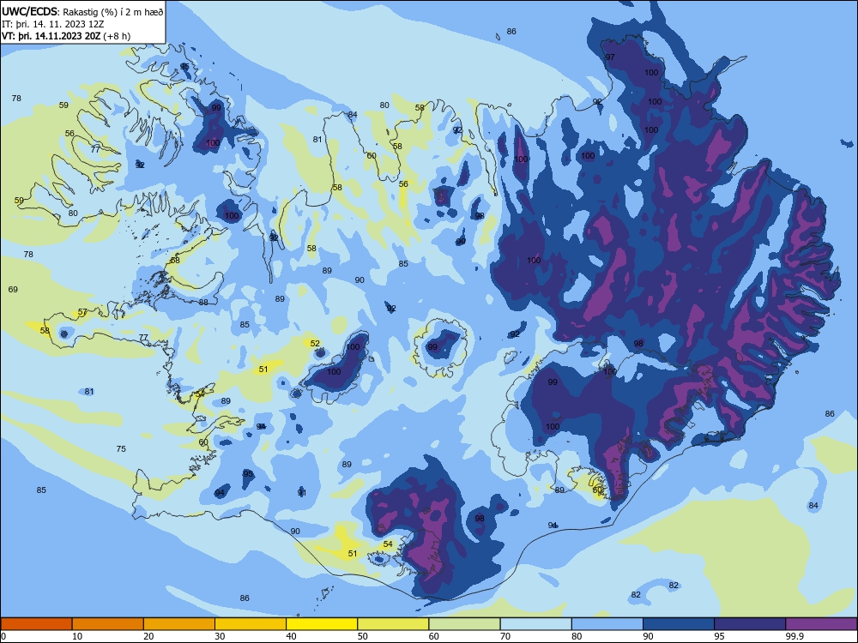This screenshot has height=643, width=858.
Task: Click the '52' humidity value on the map
Action: tap(315, 344)
